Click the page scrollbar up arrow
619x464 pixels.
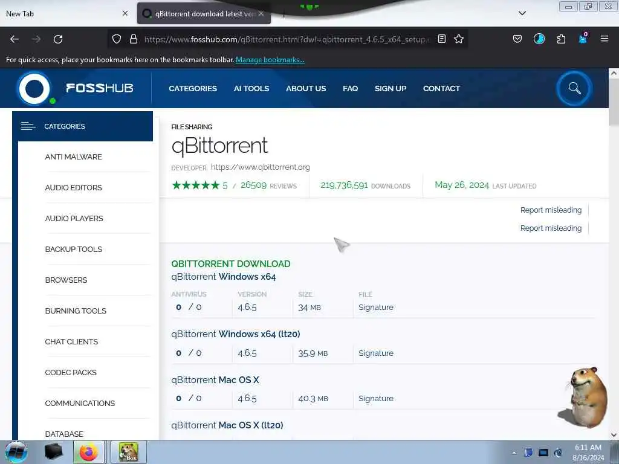point(614,73)
